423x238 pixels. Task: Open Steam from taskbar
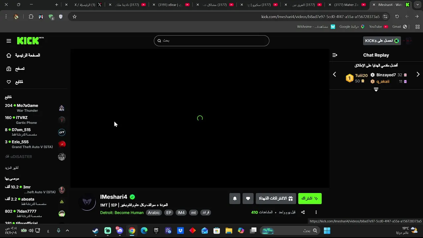[x=96, y=231]
